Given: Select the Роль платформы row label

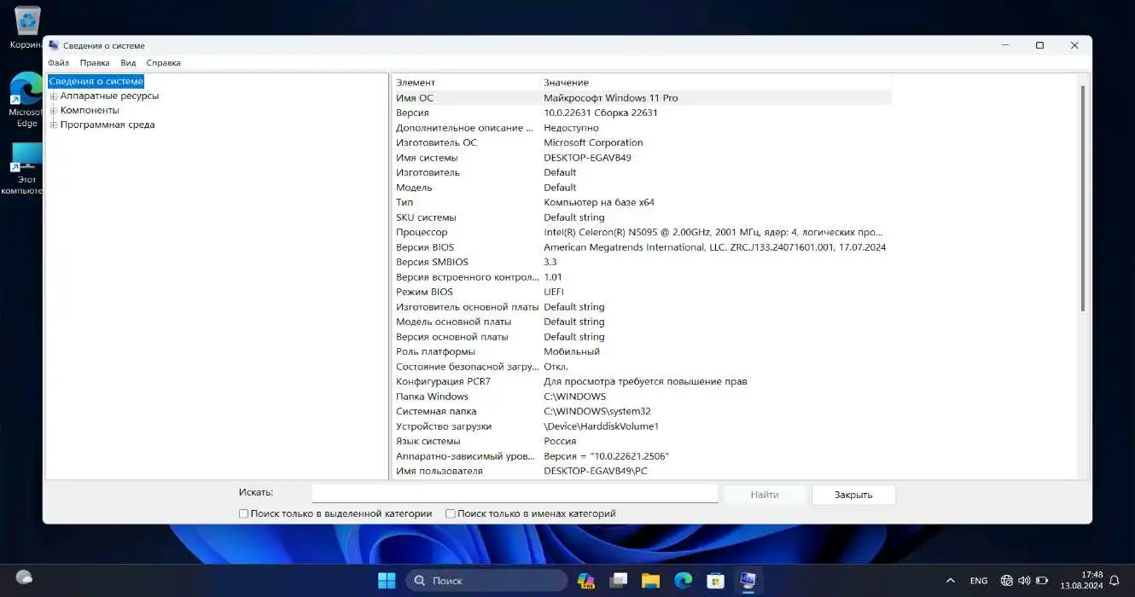Looking at the screenshot, I should 435,351.
